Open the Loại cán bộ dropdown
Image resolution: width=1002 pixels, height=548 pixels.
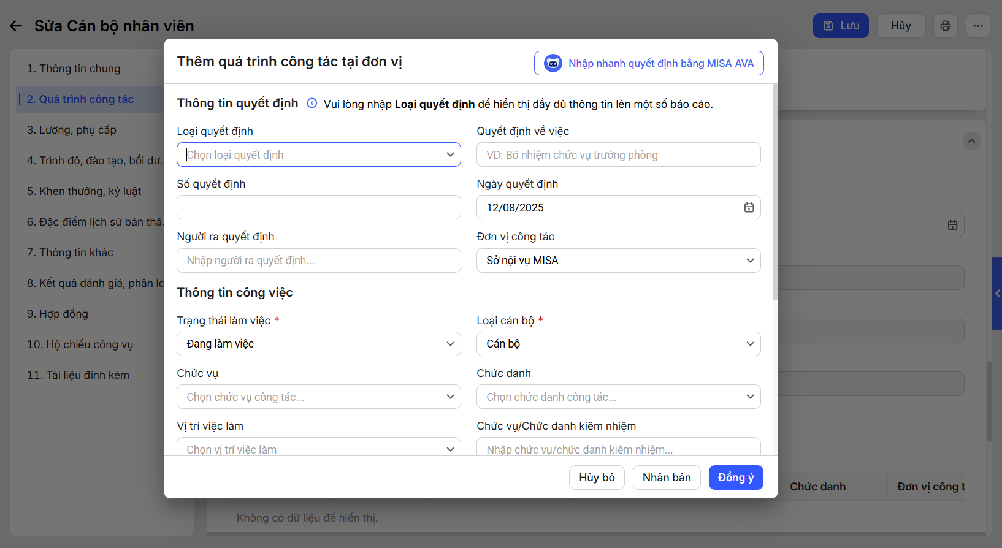click(618, 344)
